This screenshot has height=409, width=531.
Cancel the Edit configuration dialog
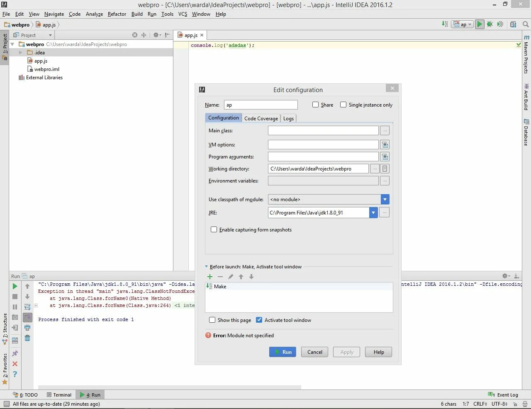pyautogui.click(x=315, y=352)
